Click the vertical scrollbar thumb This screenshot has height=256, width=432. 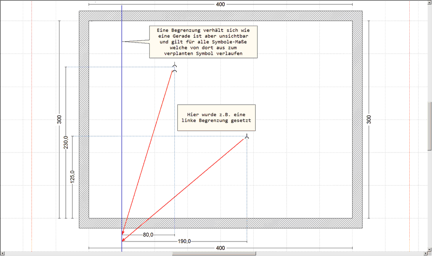click(429, 127)
